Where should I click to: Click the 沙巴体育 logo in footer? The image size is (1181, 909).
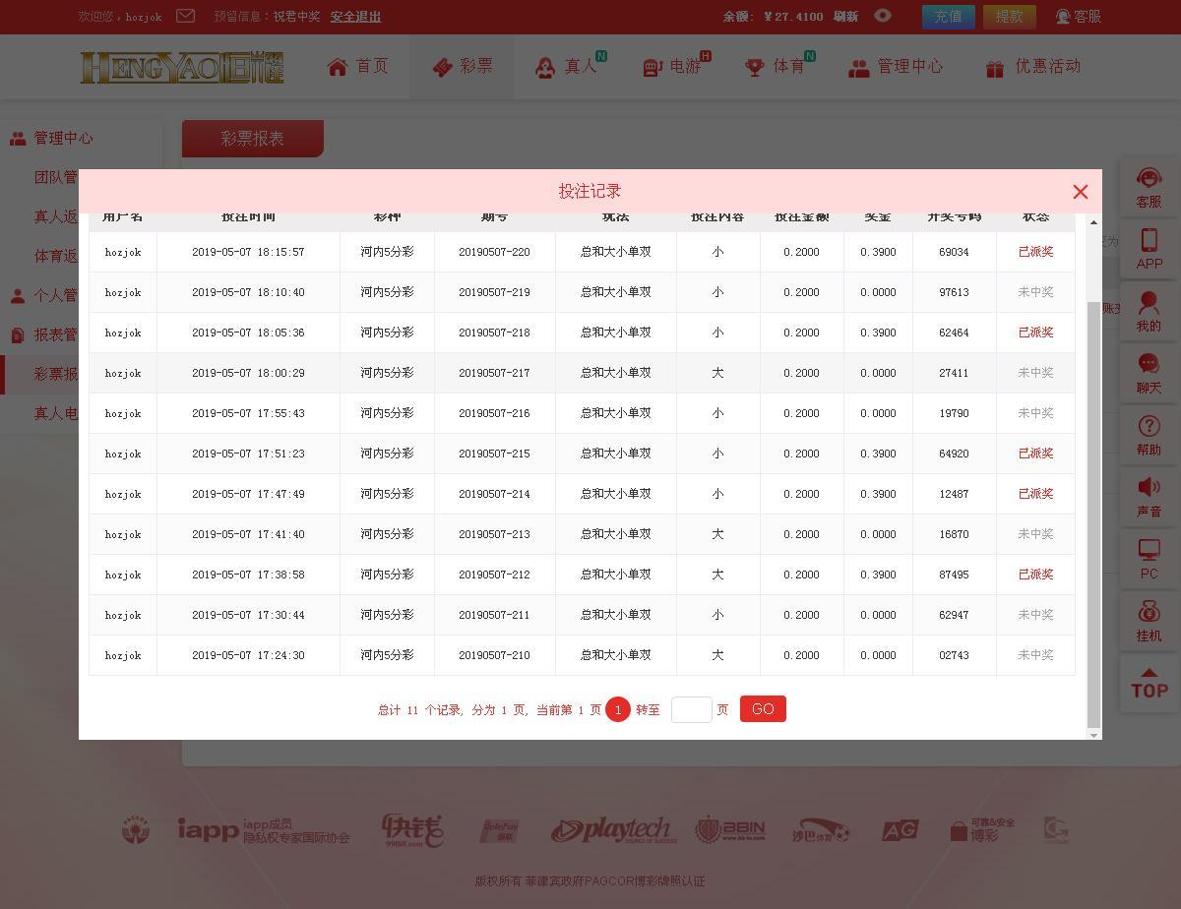(x=821, y=830)
